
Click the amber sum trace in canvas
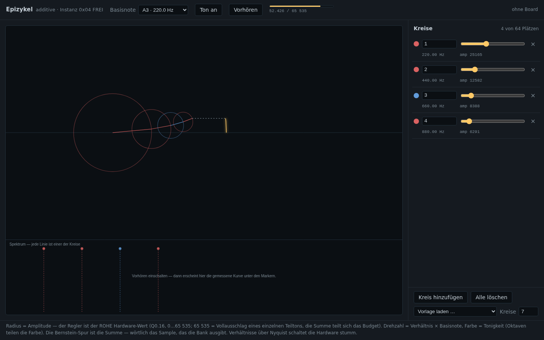[226, 125]
